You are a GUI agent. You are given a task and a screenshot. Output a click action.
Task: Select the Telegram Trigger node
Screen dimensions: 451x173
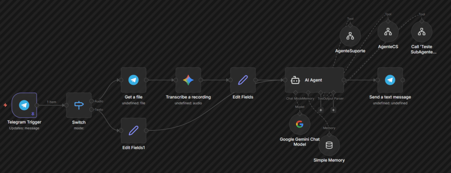point(25,105)
